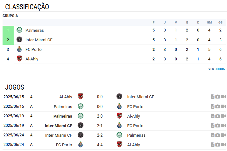Click the P points column header
Viewport: 227px width, 151px height.
click(153, 22)
